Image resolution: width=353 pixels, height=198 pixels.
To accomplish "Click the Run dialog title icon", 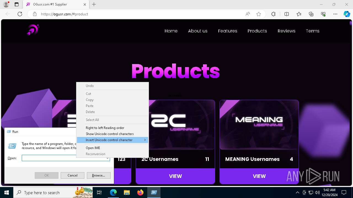I will coord(9,132).
